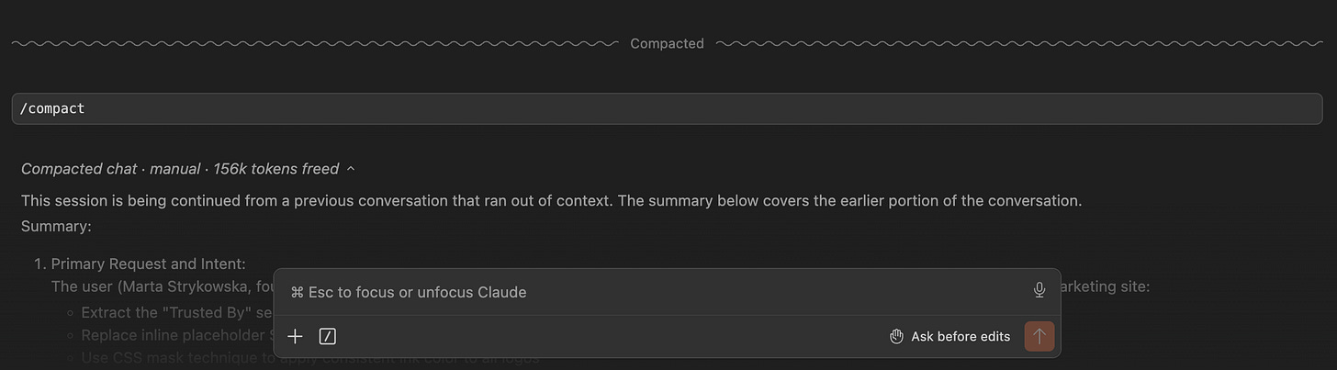Collapse the Compacted chat manual summary header

click(x=189, y=169)
